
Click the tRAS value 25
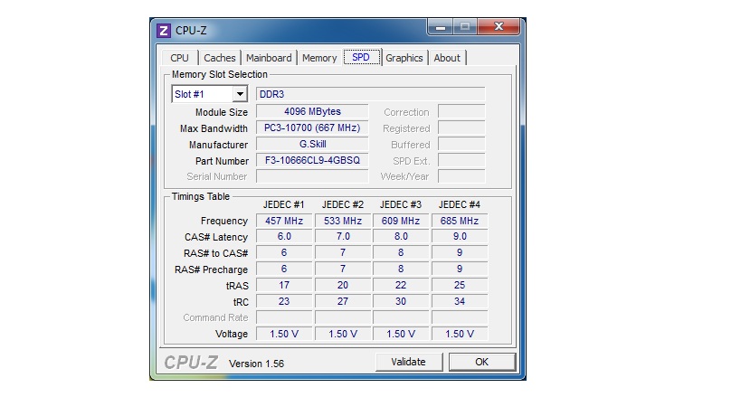point(460,285)
